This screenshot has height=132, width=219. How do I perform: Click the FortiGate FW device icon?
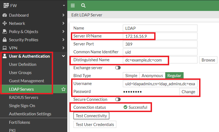pyautogui.click(x=6, y=5)
